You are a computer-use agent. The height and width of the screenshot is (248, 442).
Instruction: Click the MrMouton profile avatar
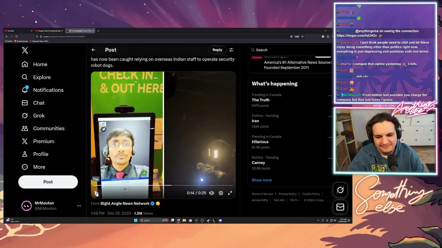pos(27,206)
